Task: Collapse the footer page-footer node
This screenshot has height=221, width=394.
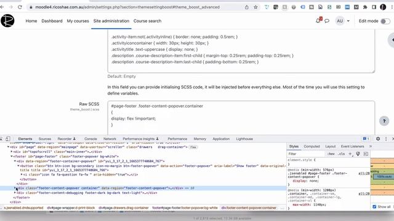Action: tap(12, 157)
